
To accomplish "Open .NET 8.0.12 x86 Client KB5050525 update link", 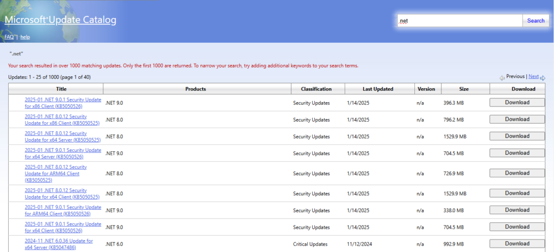I will pyautogui.click(x=62, y=120).
